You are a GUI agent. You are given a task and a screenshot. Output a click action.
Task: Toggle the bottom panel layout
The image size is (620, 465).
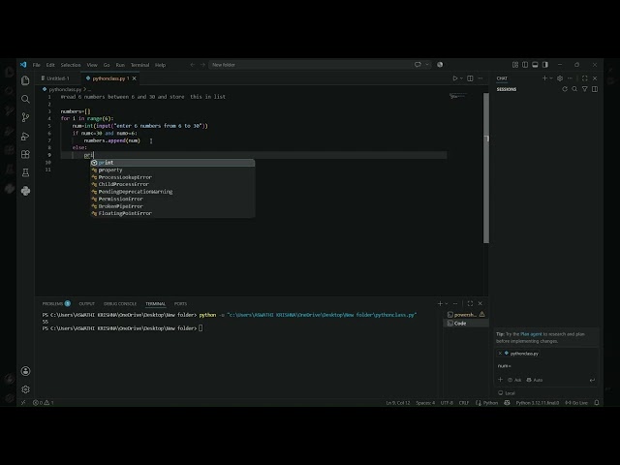535,65
